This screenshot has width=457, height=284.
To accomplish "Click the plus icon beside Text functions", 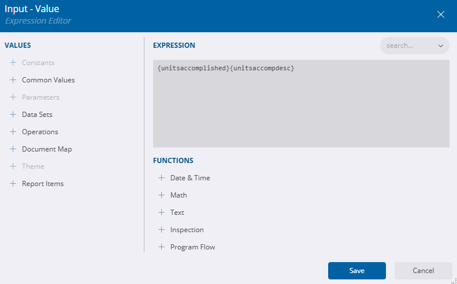I will pyautogui.click(x=161, y=213).
